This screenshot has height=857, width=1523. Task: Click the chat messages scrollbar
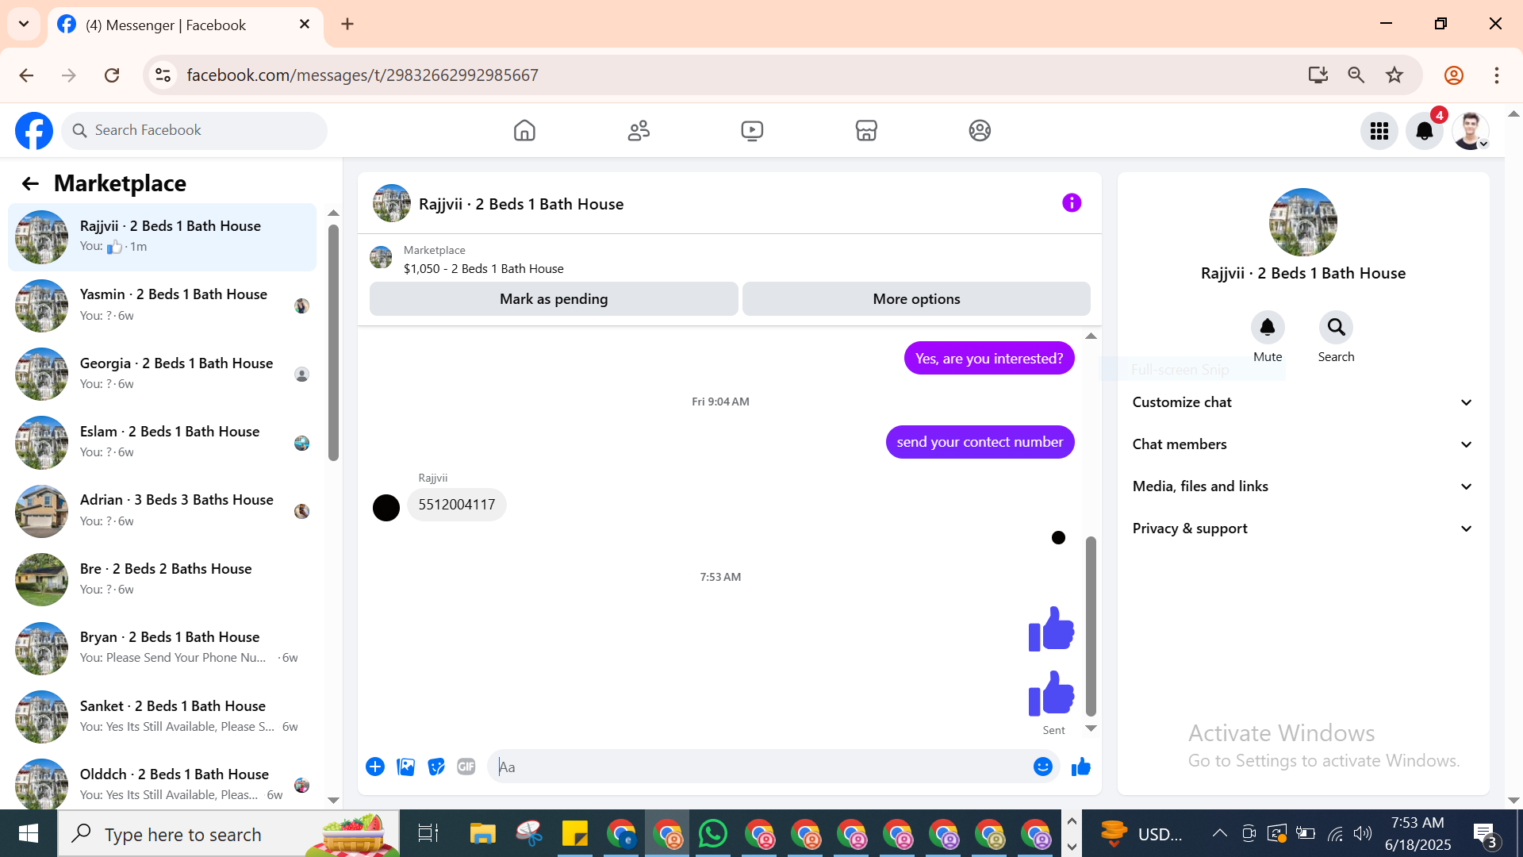tap(1091, 626)
